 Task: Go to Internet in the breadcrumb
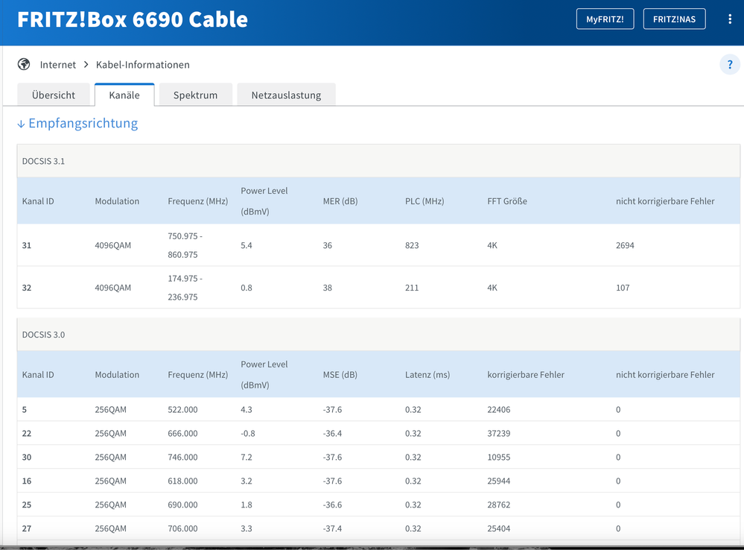[x=58, y=65]
